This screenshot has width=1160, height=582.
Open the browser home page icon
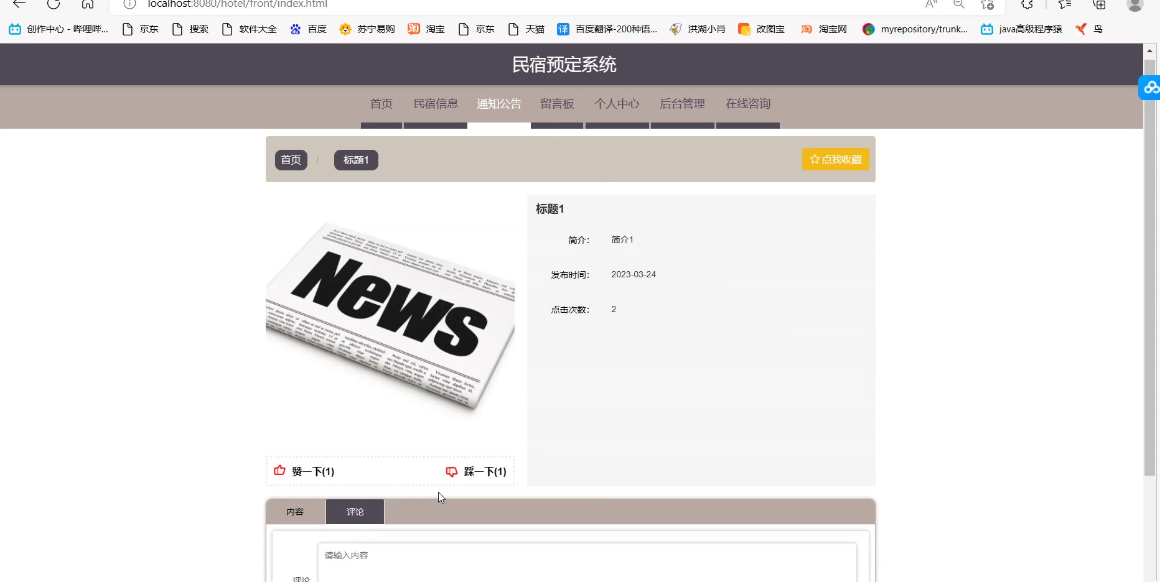click(88, 4)
